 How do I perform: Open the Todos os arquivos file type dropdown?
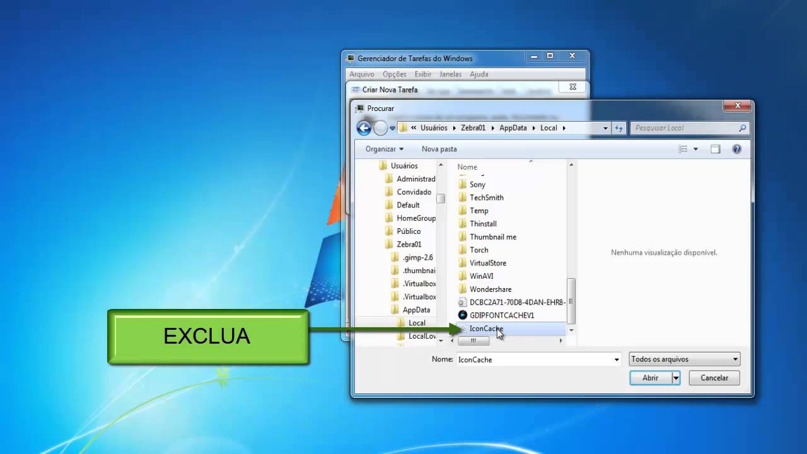click(685, 359)
